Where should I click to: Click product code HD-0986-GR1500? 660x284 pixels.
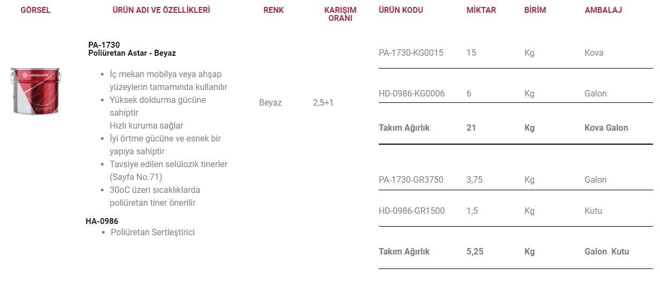[412, 211]
